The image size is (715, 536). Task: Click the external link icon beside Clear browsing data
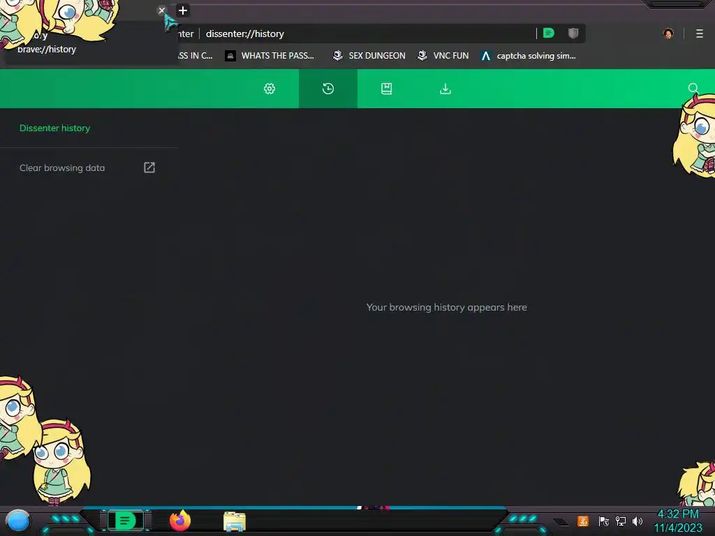149,167
